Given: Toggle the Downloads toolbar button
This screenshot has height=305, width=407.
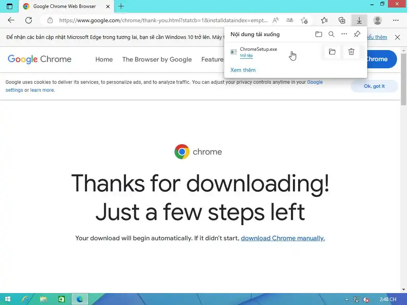Looking at the screenshot, I should click(x=359, y=20).
